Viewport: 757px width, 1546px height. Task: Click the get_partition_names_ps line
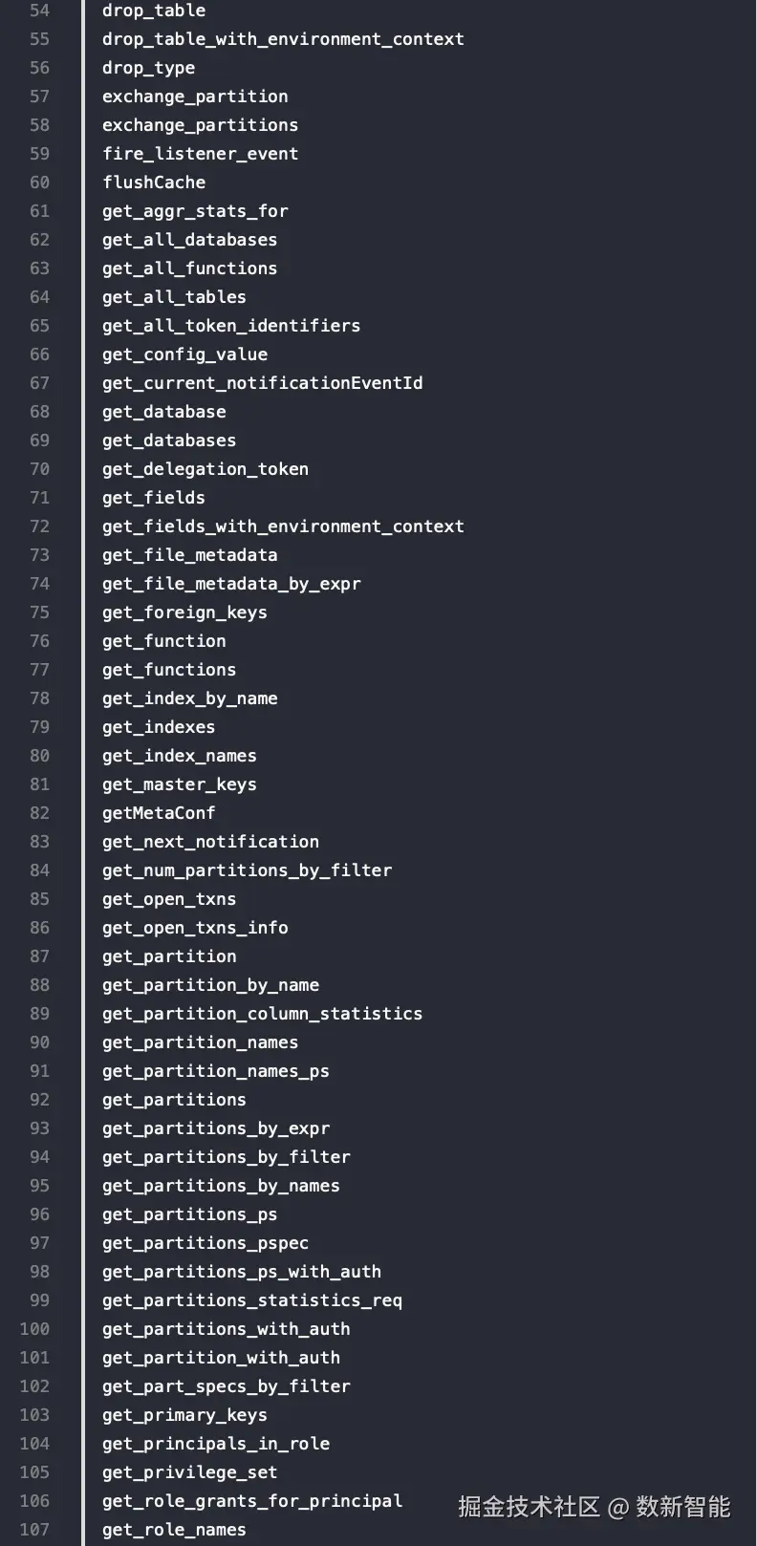(x=216, y=1071)
